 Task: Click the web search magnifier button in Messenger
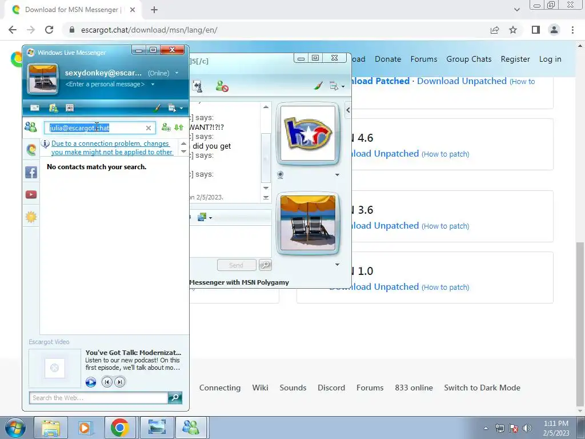(175, 398)
